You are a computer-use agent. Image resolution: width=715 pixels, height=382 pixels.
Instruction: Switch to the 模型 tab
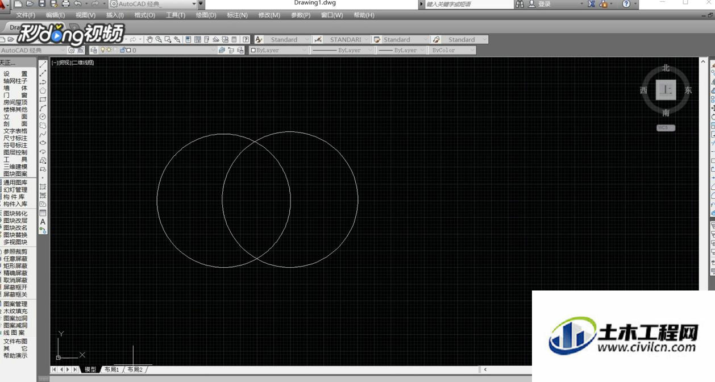click(x=90, y=369)
